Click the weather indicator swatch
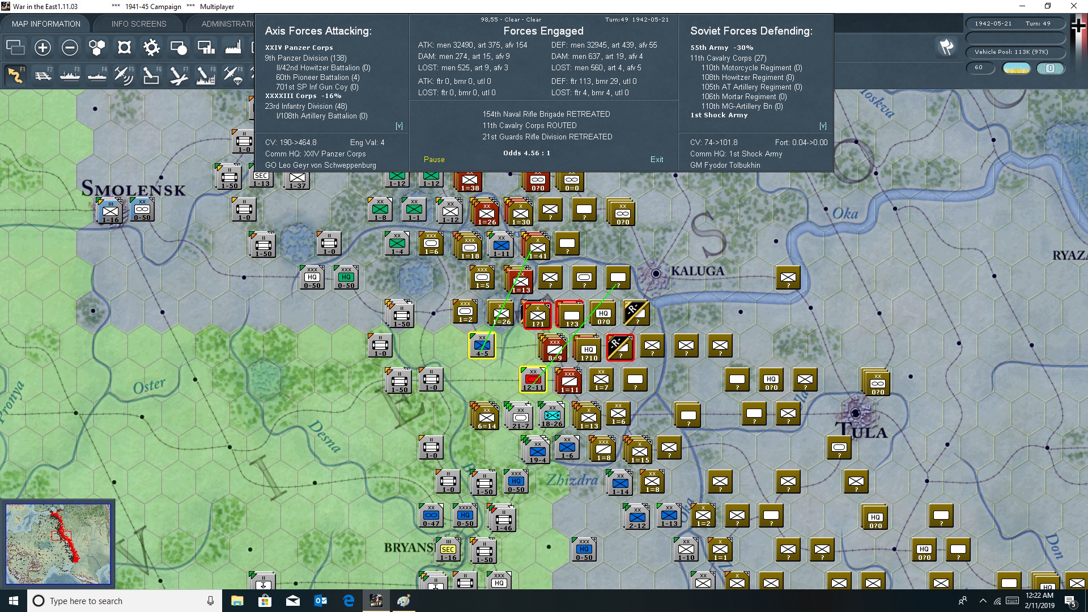Image resolution: width=1088 pixels, height=612 pixels. [x=1016, y=68]
